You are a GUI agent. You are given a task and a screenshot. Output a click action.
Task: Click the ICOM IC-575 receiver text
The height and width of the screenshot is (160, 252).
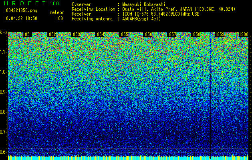(161, 14)
